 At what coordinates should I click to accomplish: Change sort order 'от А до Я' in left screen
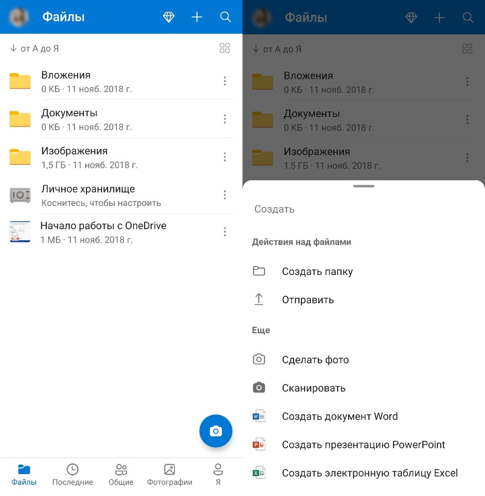tap(35, 48)
